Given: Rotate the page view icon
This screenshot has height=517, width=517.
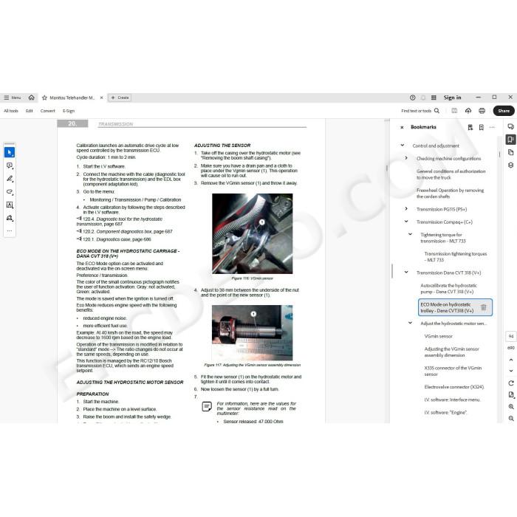Looking at the screenshot, I should 511,383.
